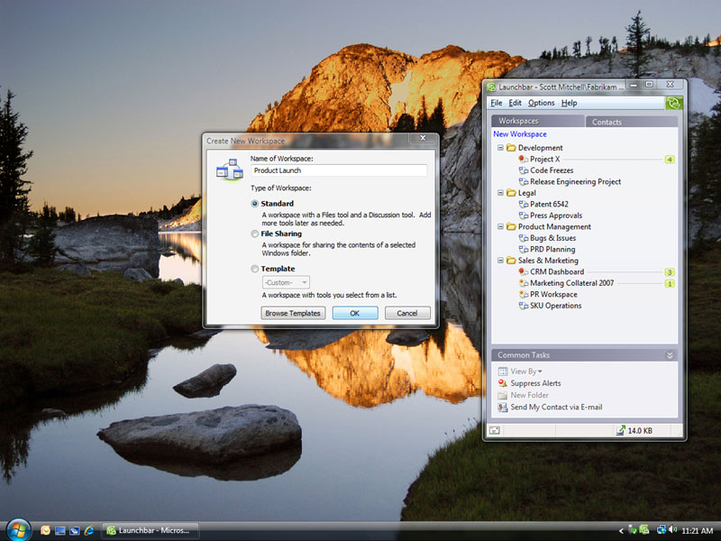Select the Standard workspace radio button
This screenshot has height=541, width=721.
click(x=254, y=204)
